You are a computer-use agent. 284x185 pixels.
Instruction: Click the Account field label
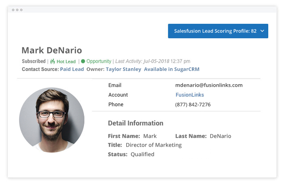(118, 95)
